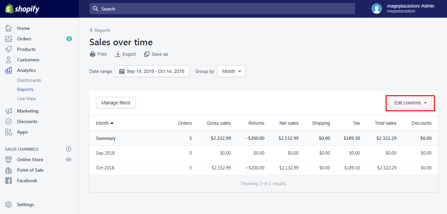
Task: Click the Manage filters button
Action: [116, 103]
